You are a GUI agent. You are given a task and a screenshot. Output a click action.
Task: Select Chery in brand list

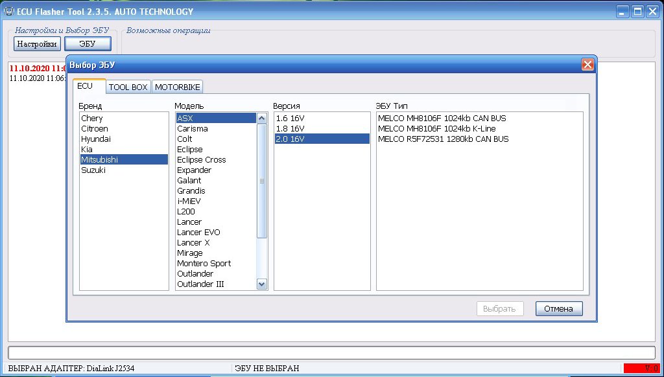pos(124,119)
